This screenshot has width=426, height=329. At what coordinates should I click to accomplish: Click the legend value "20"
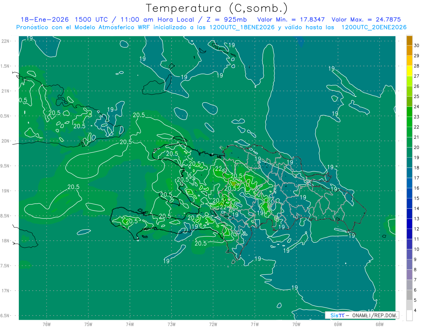[x=417, y=147]
